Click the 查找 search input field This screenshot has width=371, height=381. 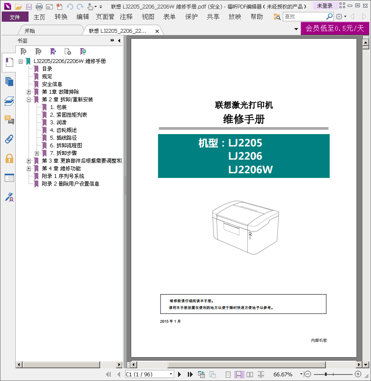click(305, 17)
